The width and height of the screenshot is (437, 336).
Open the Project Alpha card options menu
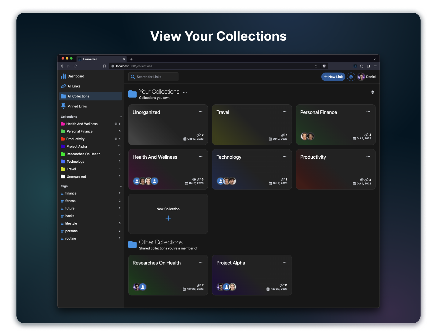click(284, 262)
